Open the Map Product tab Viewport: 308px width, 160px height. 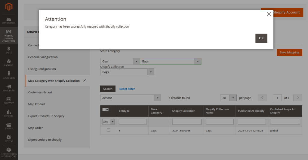pyautogui.click(x=37, y=104)
